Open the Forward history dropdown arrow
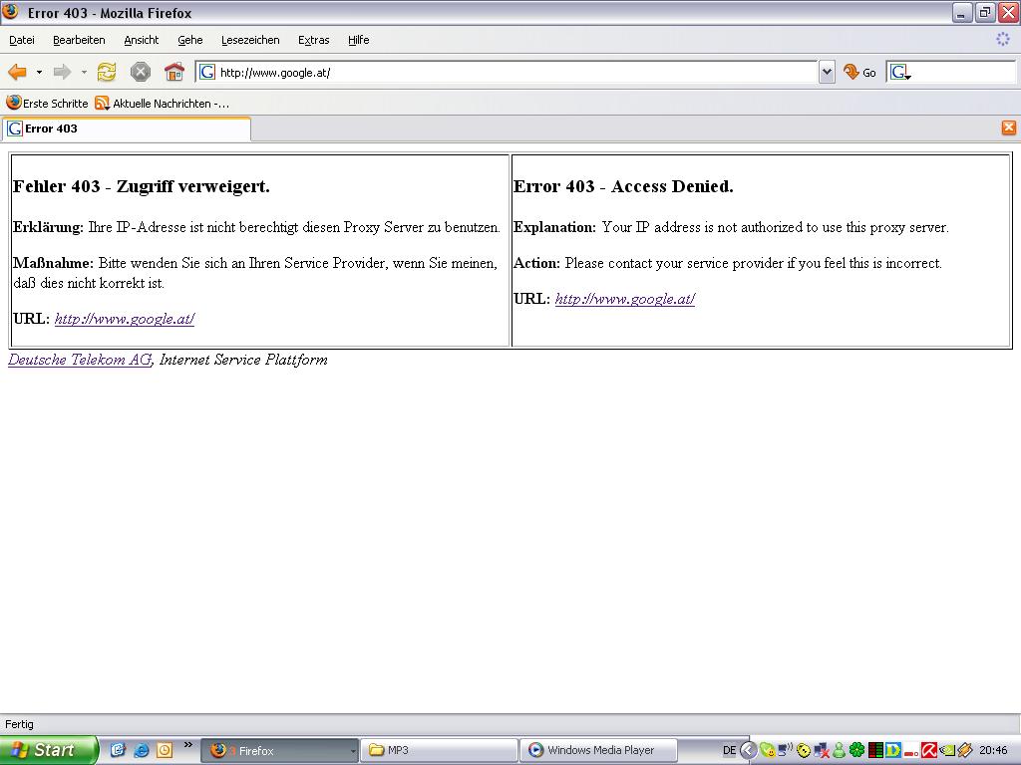The height and width of the screenshot is (765, 1021). (84, 72)
